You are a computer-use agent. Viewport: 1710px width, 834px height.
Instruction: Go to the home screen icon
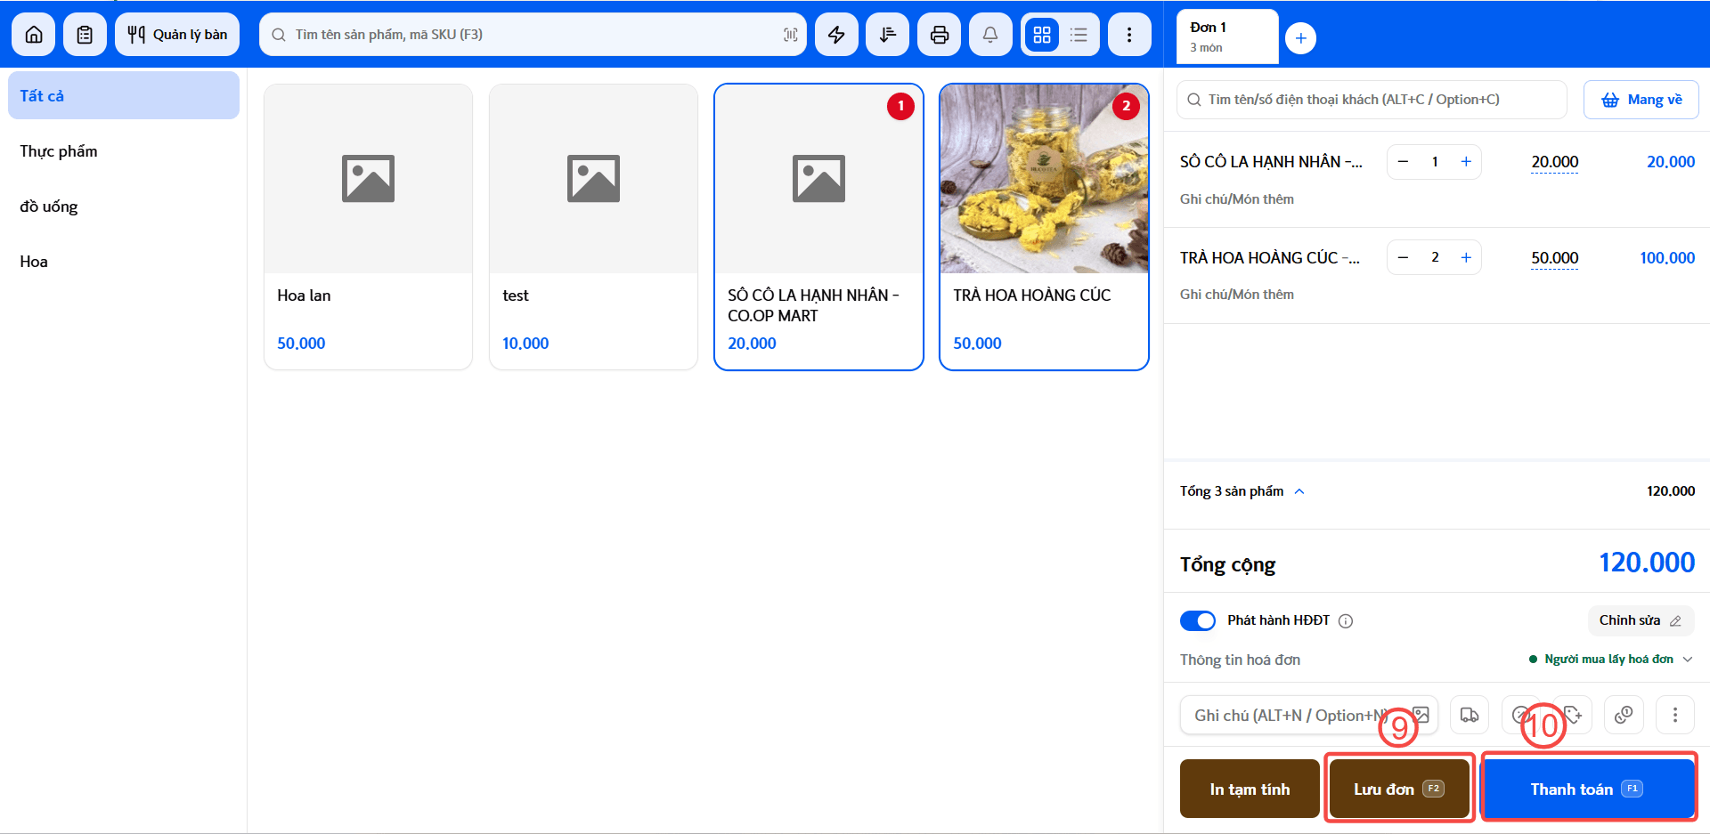[x=34, y=35]
